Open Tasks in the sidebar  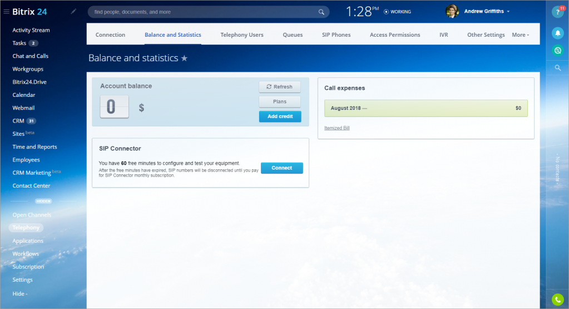coord(19,43)
